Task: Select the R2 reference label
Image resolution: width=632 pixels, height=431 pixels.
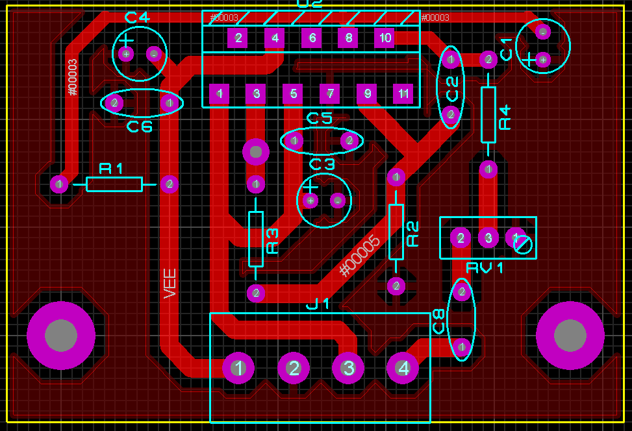Action: pyautogui.click(x=412, y=234)
